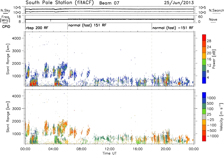Screen dimensions: 224x155
Task: Click the '12:00' time tick label
Action: tap(109, 149)
